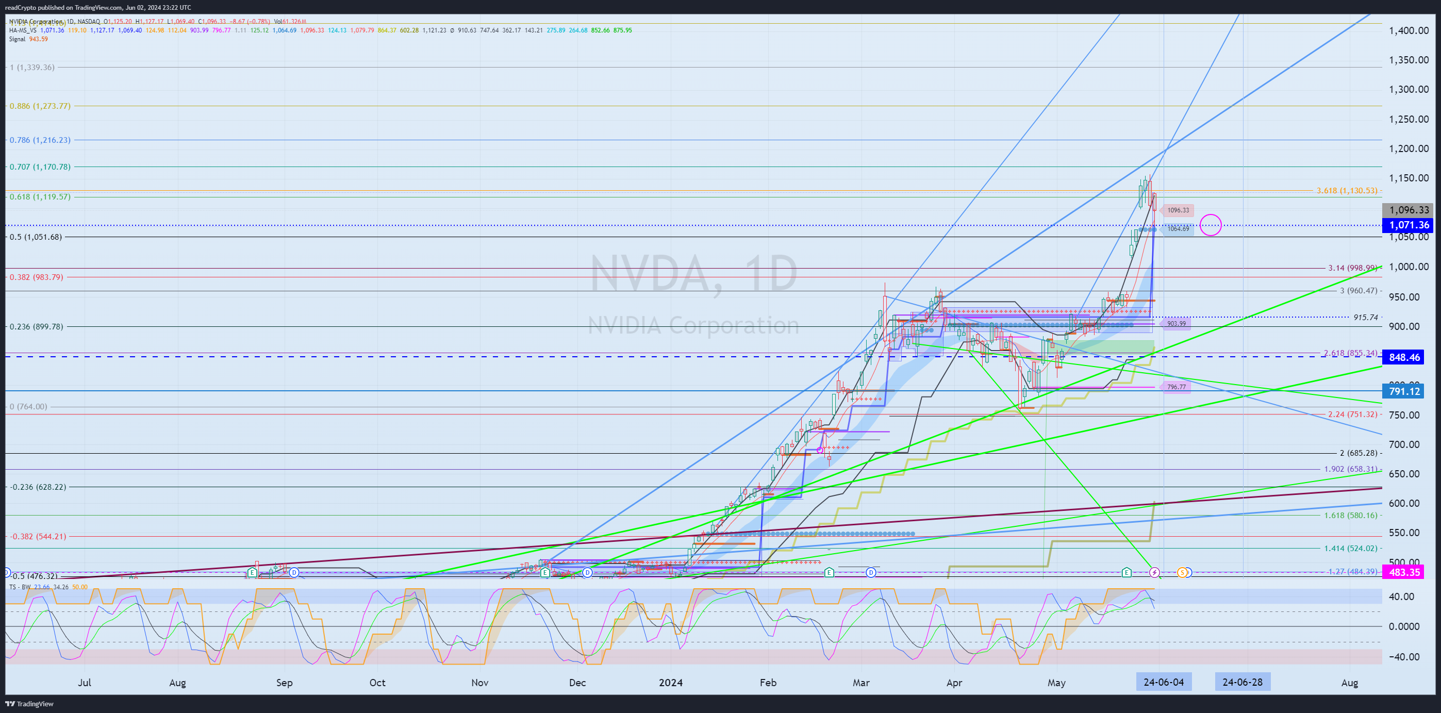Click the extension label 3.14 (998.99)

click(1353, 268)
